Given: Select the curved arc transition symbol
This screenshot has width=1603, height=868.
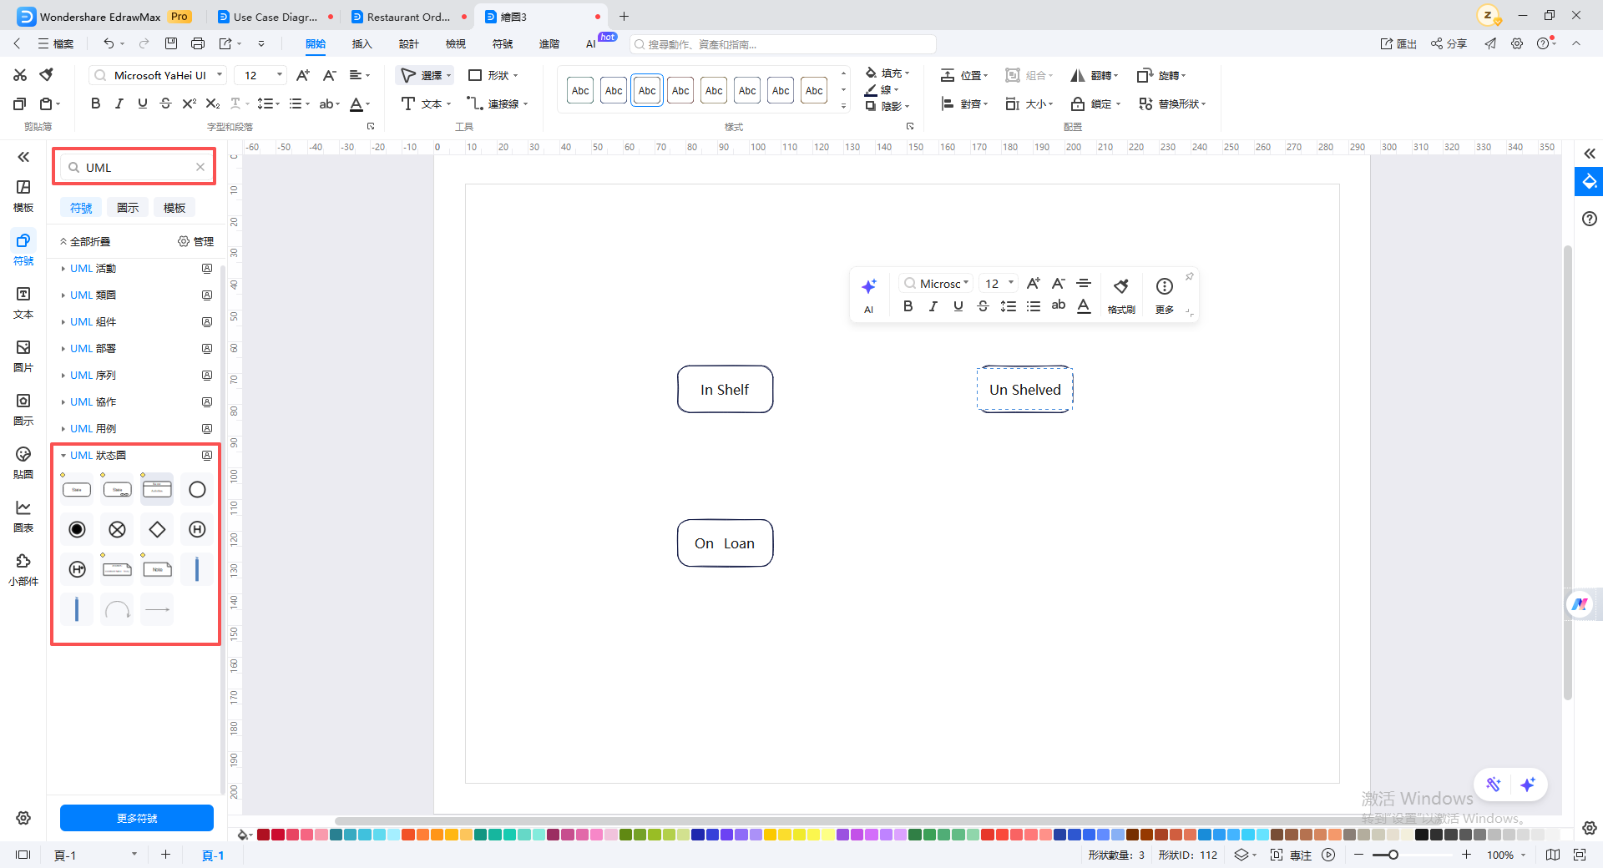Looking at the screenshot, I should point(117,609).
